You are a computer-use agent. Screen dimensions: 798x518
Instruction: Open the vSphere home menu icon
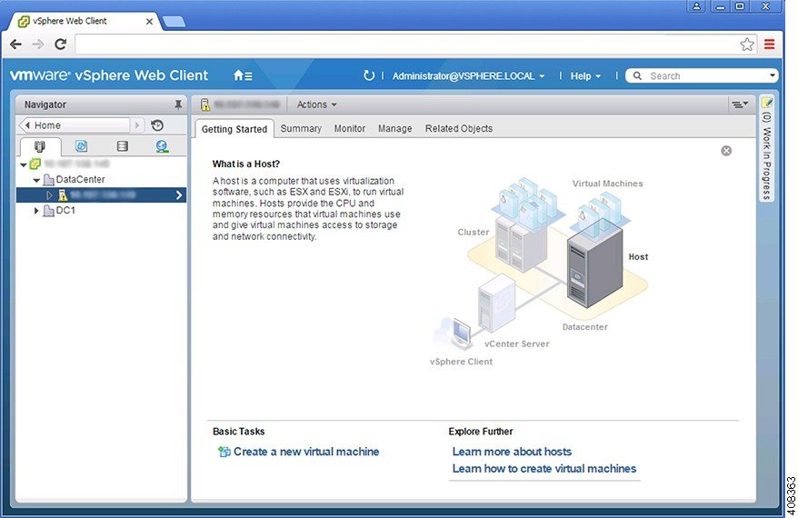click(x=243, y=75)
